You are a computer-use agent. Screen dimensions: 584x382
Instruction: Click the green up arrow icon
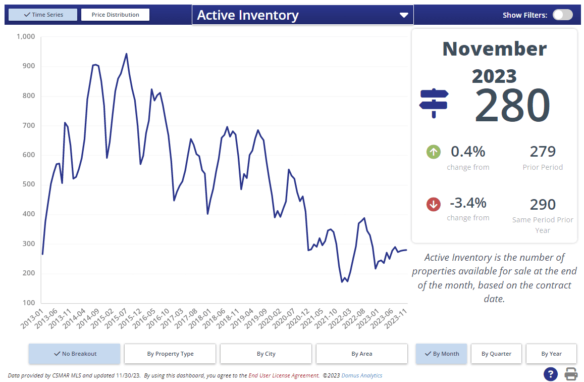pyautogui.click(x=434, y=152)
